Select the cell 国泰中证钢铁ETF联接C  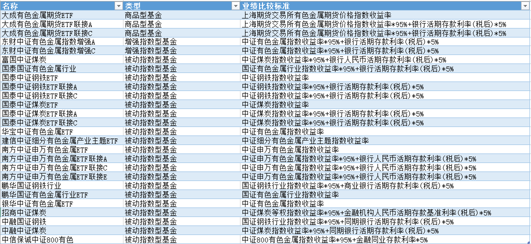click(x=61, y=96)
